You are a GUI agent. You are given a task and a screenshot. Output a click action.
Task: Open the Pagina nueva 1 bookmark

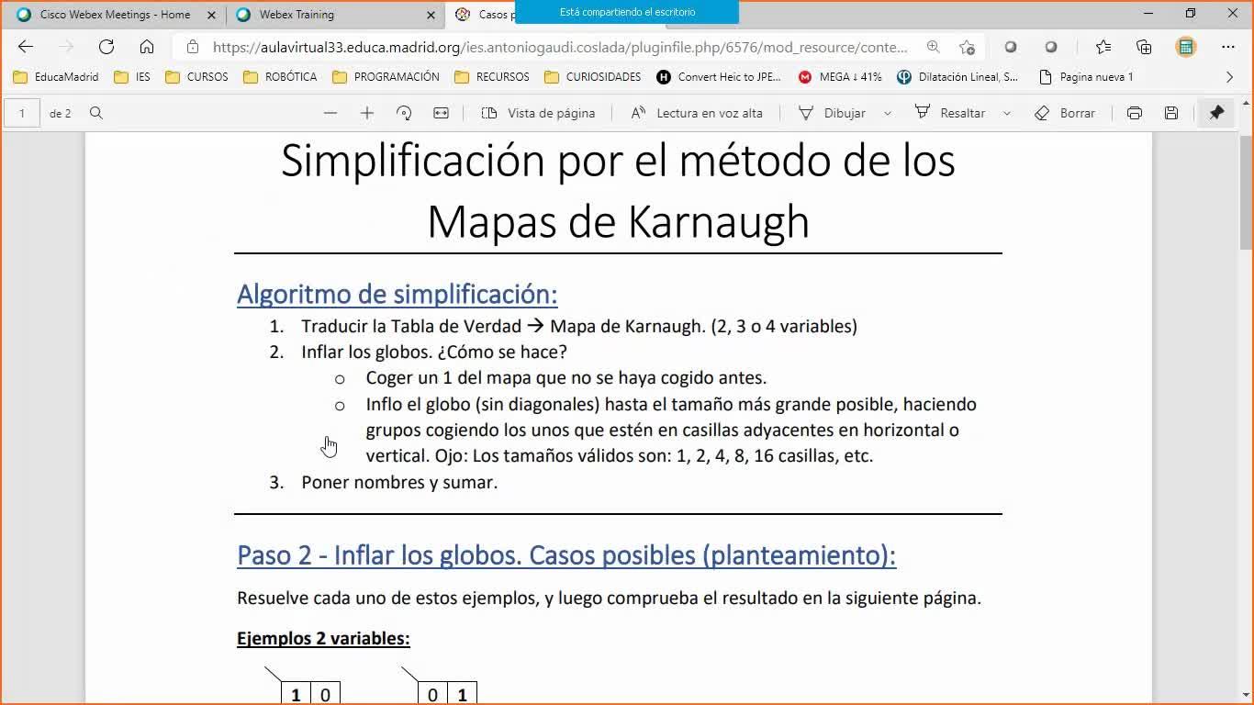[1086, 77]
